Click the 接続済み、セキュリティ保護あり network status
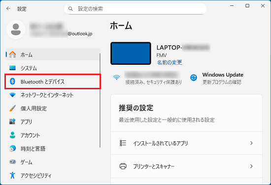The height and width of the screenshot is (185, 271). (x=154, y=82)
